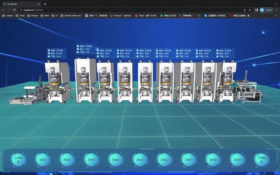The width and height of the screenshot is (280, 175).
Task: Click the 上料机构 circular button
Action: point(18,160)
